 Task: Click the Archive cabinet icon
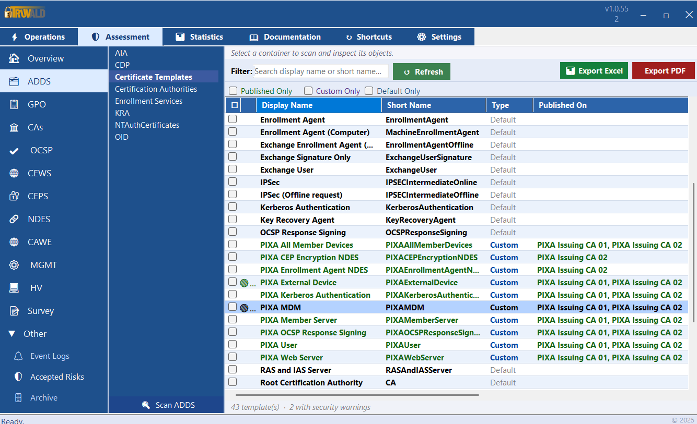click(18, 397)
